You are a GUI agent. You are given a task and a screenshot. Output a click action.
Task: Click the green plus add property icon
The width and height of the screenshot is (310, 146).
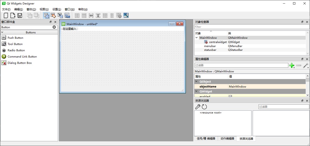[292, 66]
